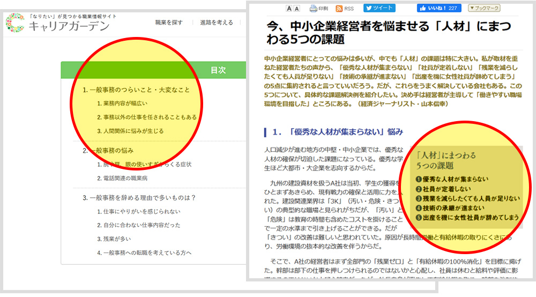
Task: Open the 進路を考える menu
Action: click(x=217, y=23)
